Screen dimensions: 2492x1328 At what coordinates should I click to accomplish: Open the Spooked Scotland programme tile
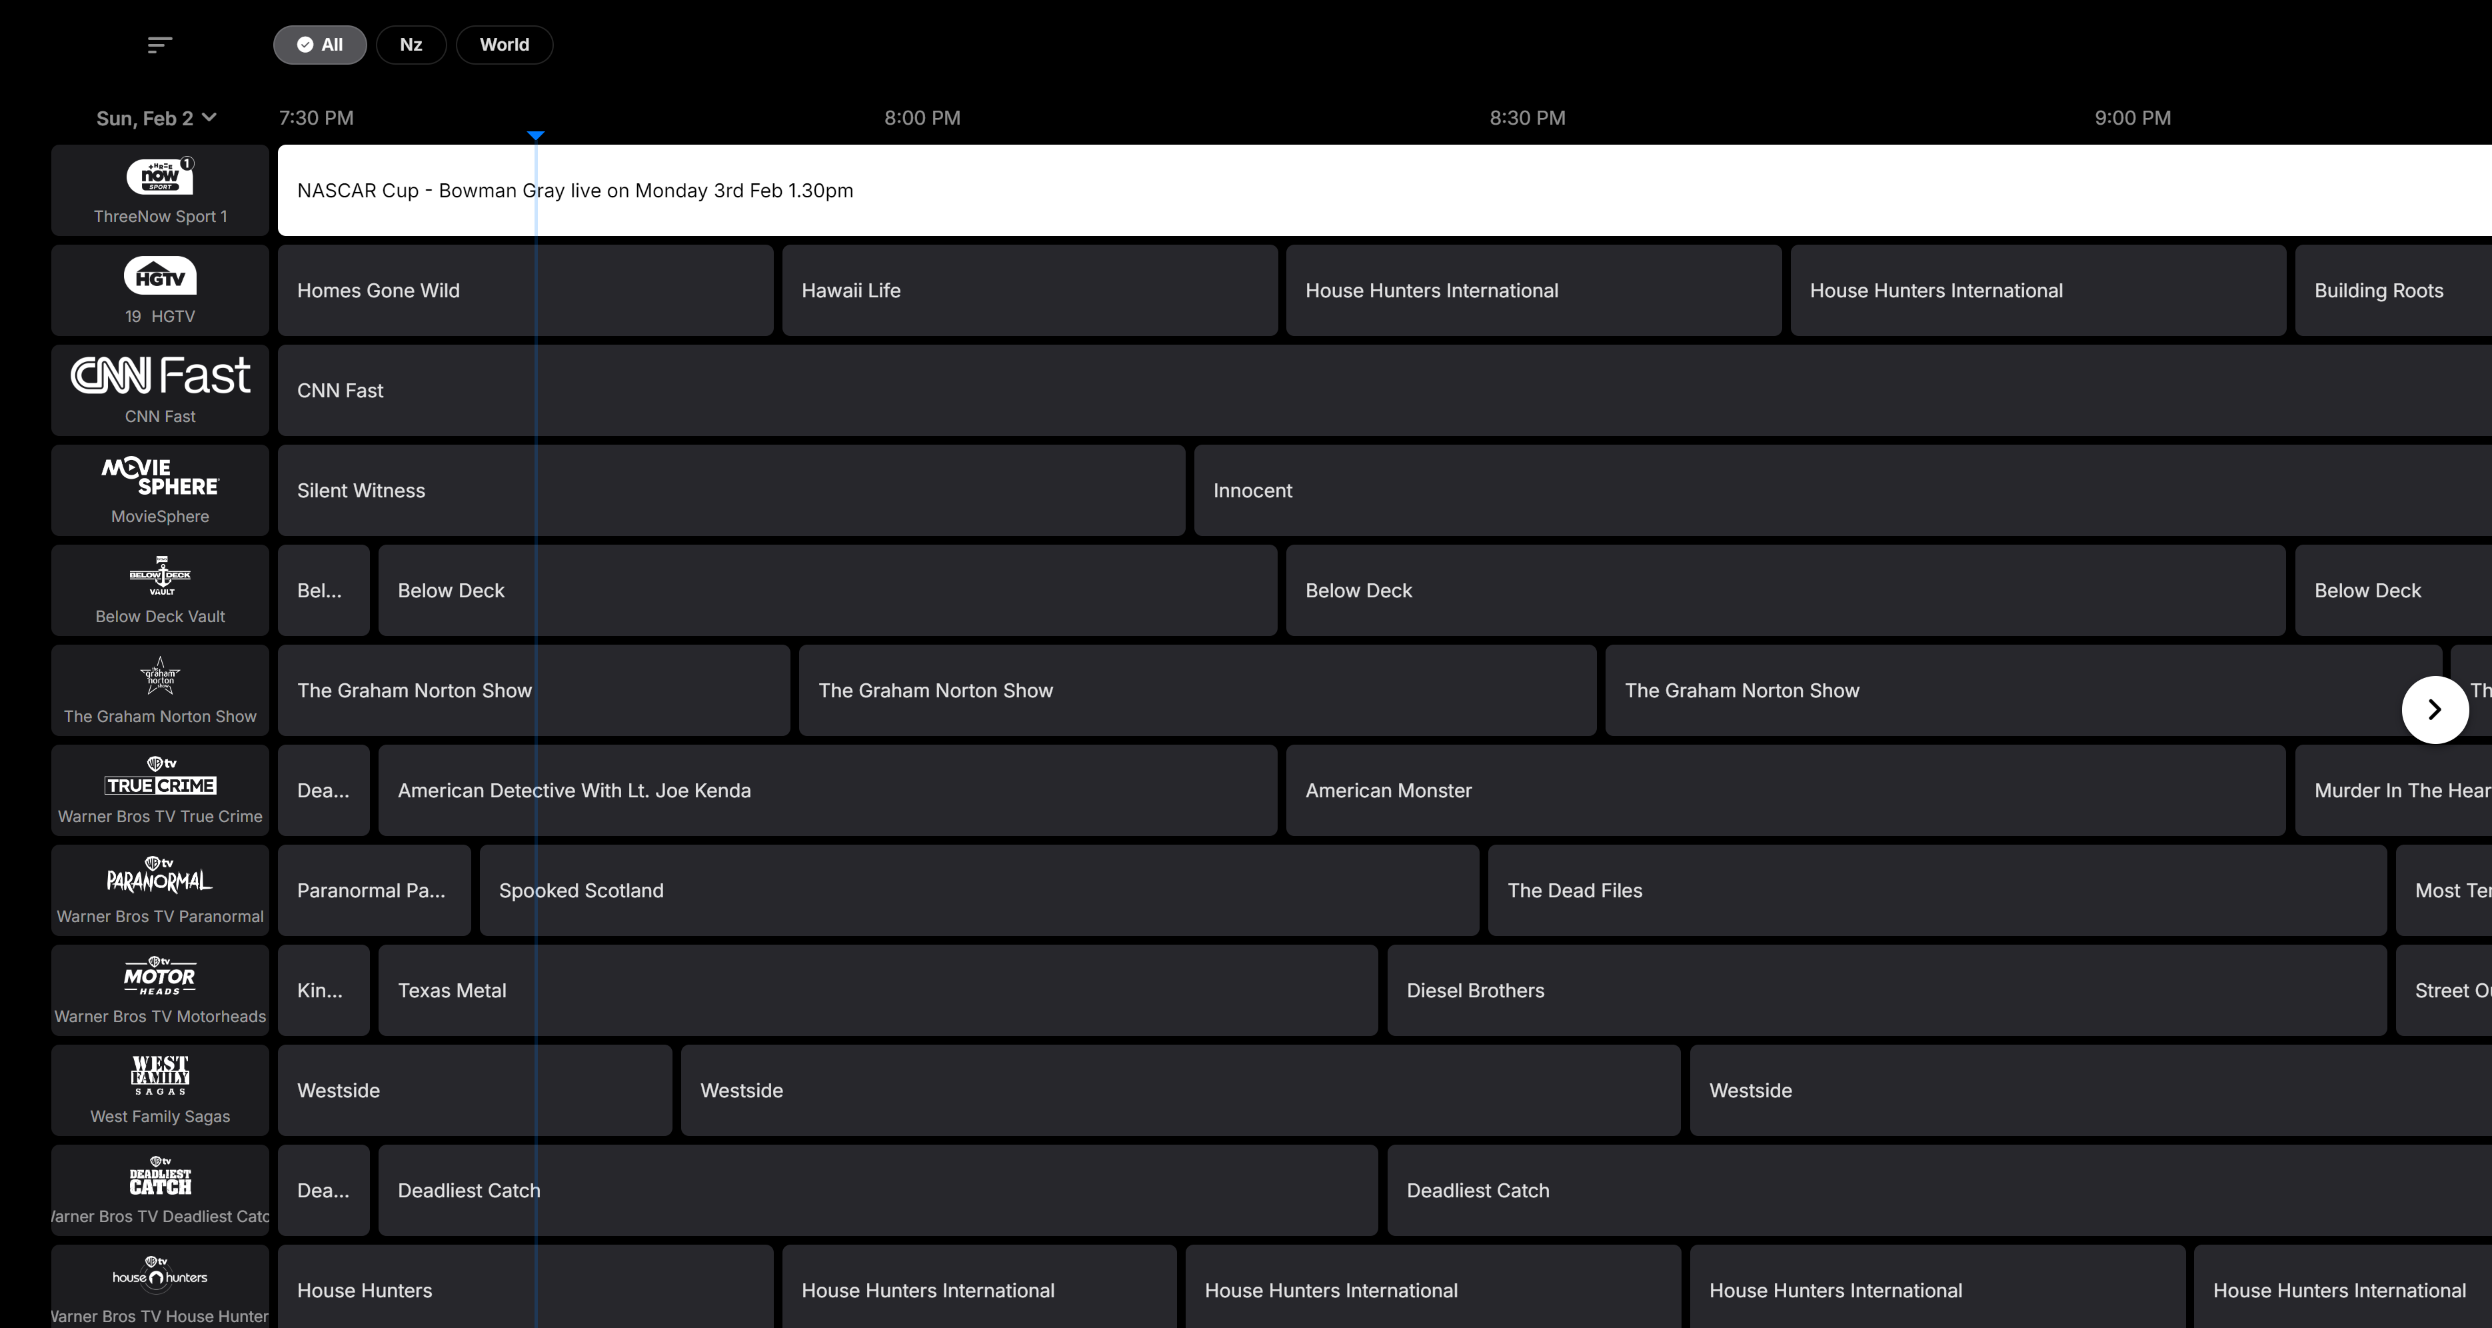point(979,891)
